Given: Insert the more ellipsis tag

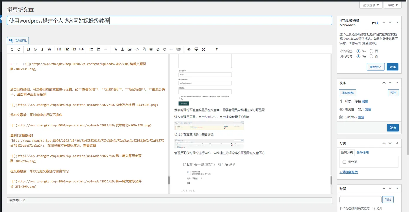Looking at the screenshot, I should click(x=171, y=49).
